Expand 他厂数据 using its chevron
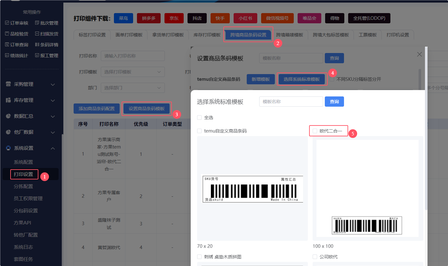 click(53, 132)
